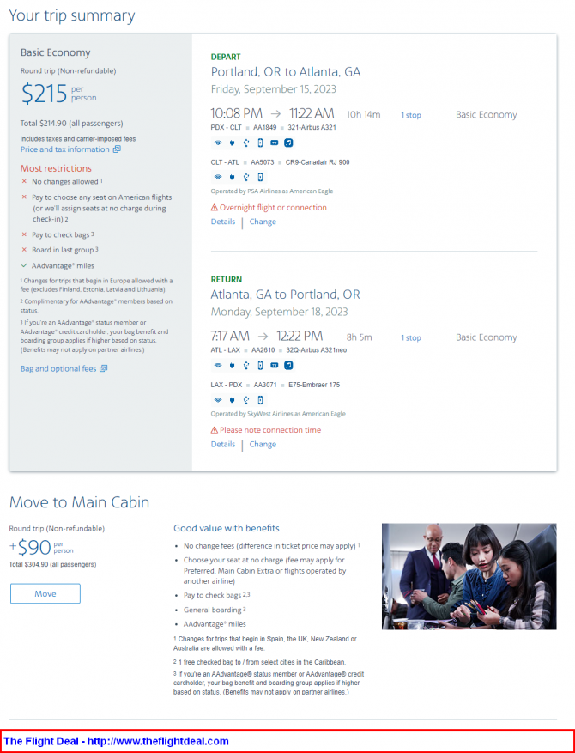Click Wi-Fi icon for PDX-CLT flight
Screen dimensions: 575x753
pyautogui.click(x=217, y=143)
